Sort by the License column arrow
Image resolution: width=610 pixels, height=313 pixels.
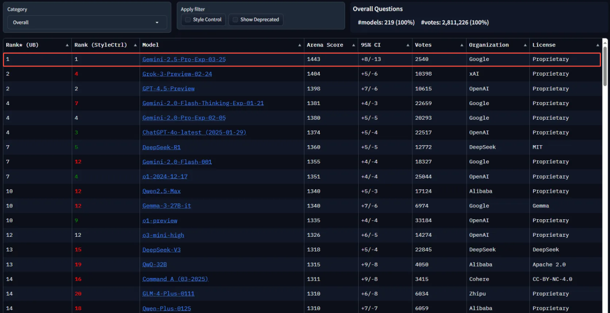[597, 45]
